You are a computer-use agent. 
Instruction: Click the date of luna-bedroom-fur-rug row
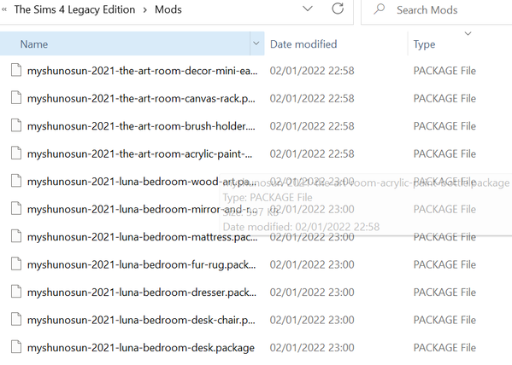point(312,264)
